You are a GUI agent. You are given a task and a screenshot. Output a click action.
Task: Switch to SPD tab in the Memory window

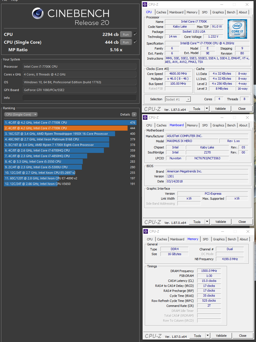(206, 239)
